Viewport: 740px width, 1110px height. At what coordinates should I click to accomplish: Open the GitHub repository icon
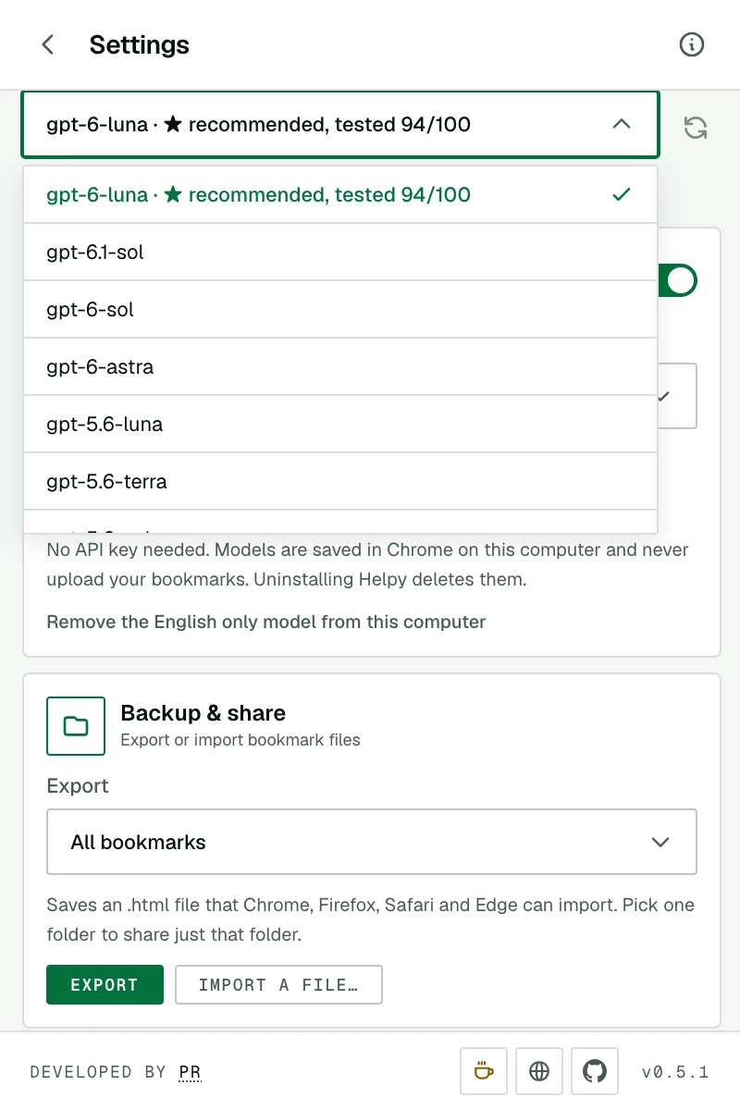click(595, 1071)
